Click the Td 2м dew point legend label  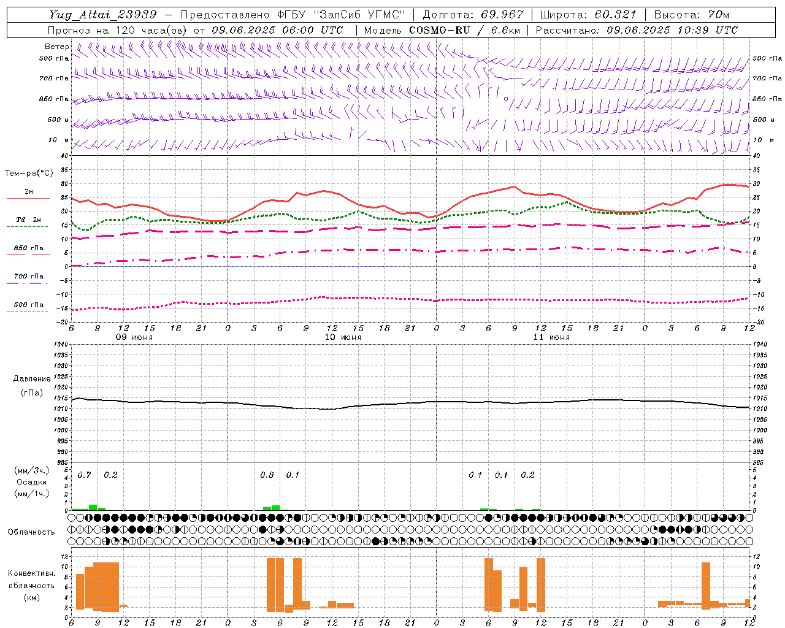point(29,220)
